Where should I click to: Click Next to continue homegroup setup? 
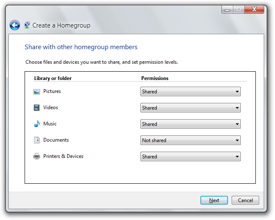214,200
